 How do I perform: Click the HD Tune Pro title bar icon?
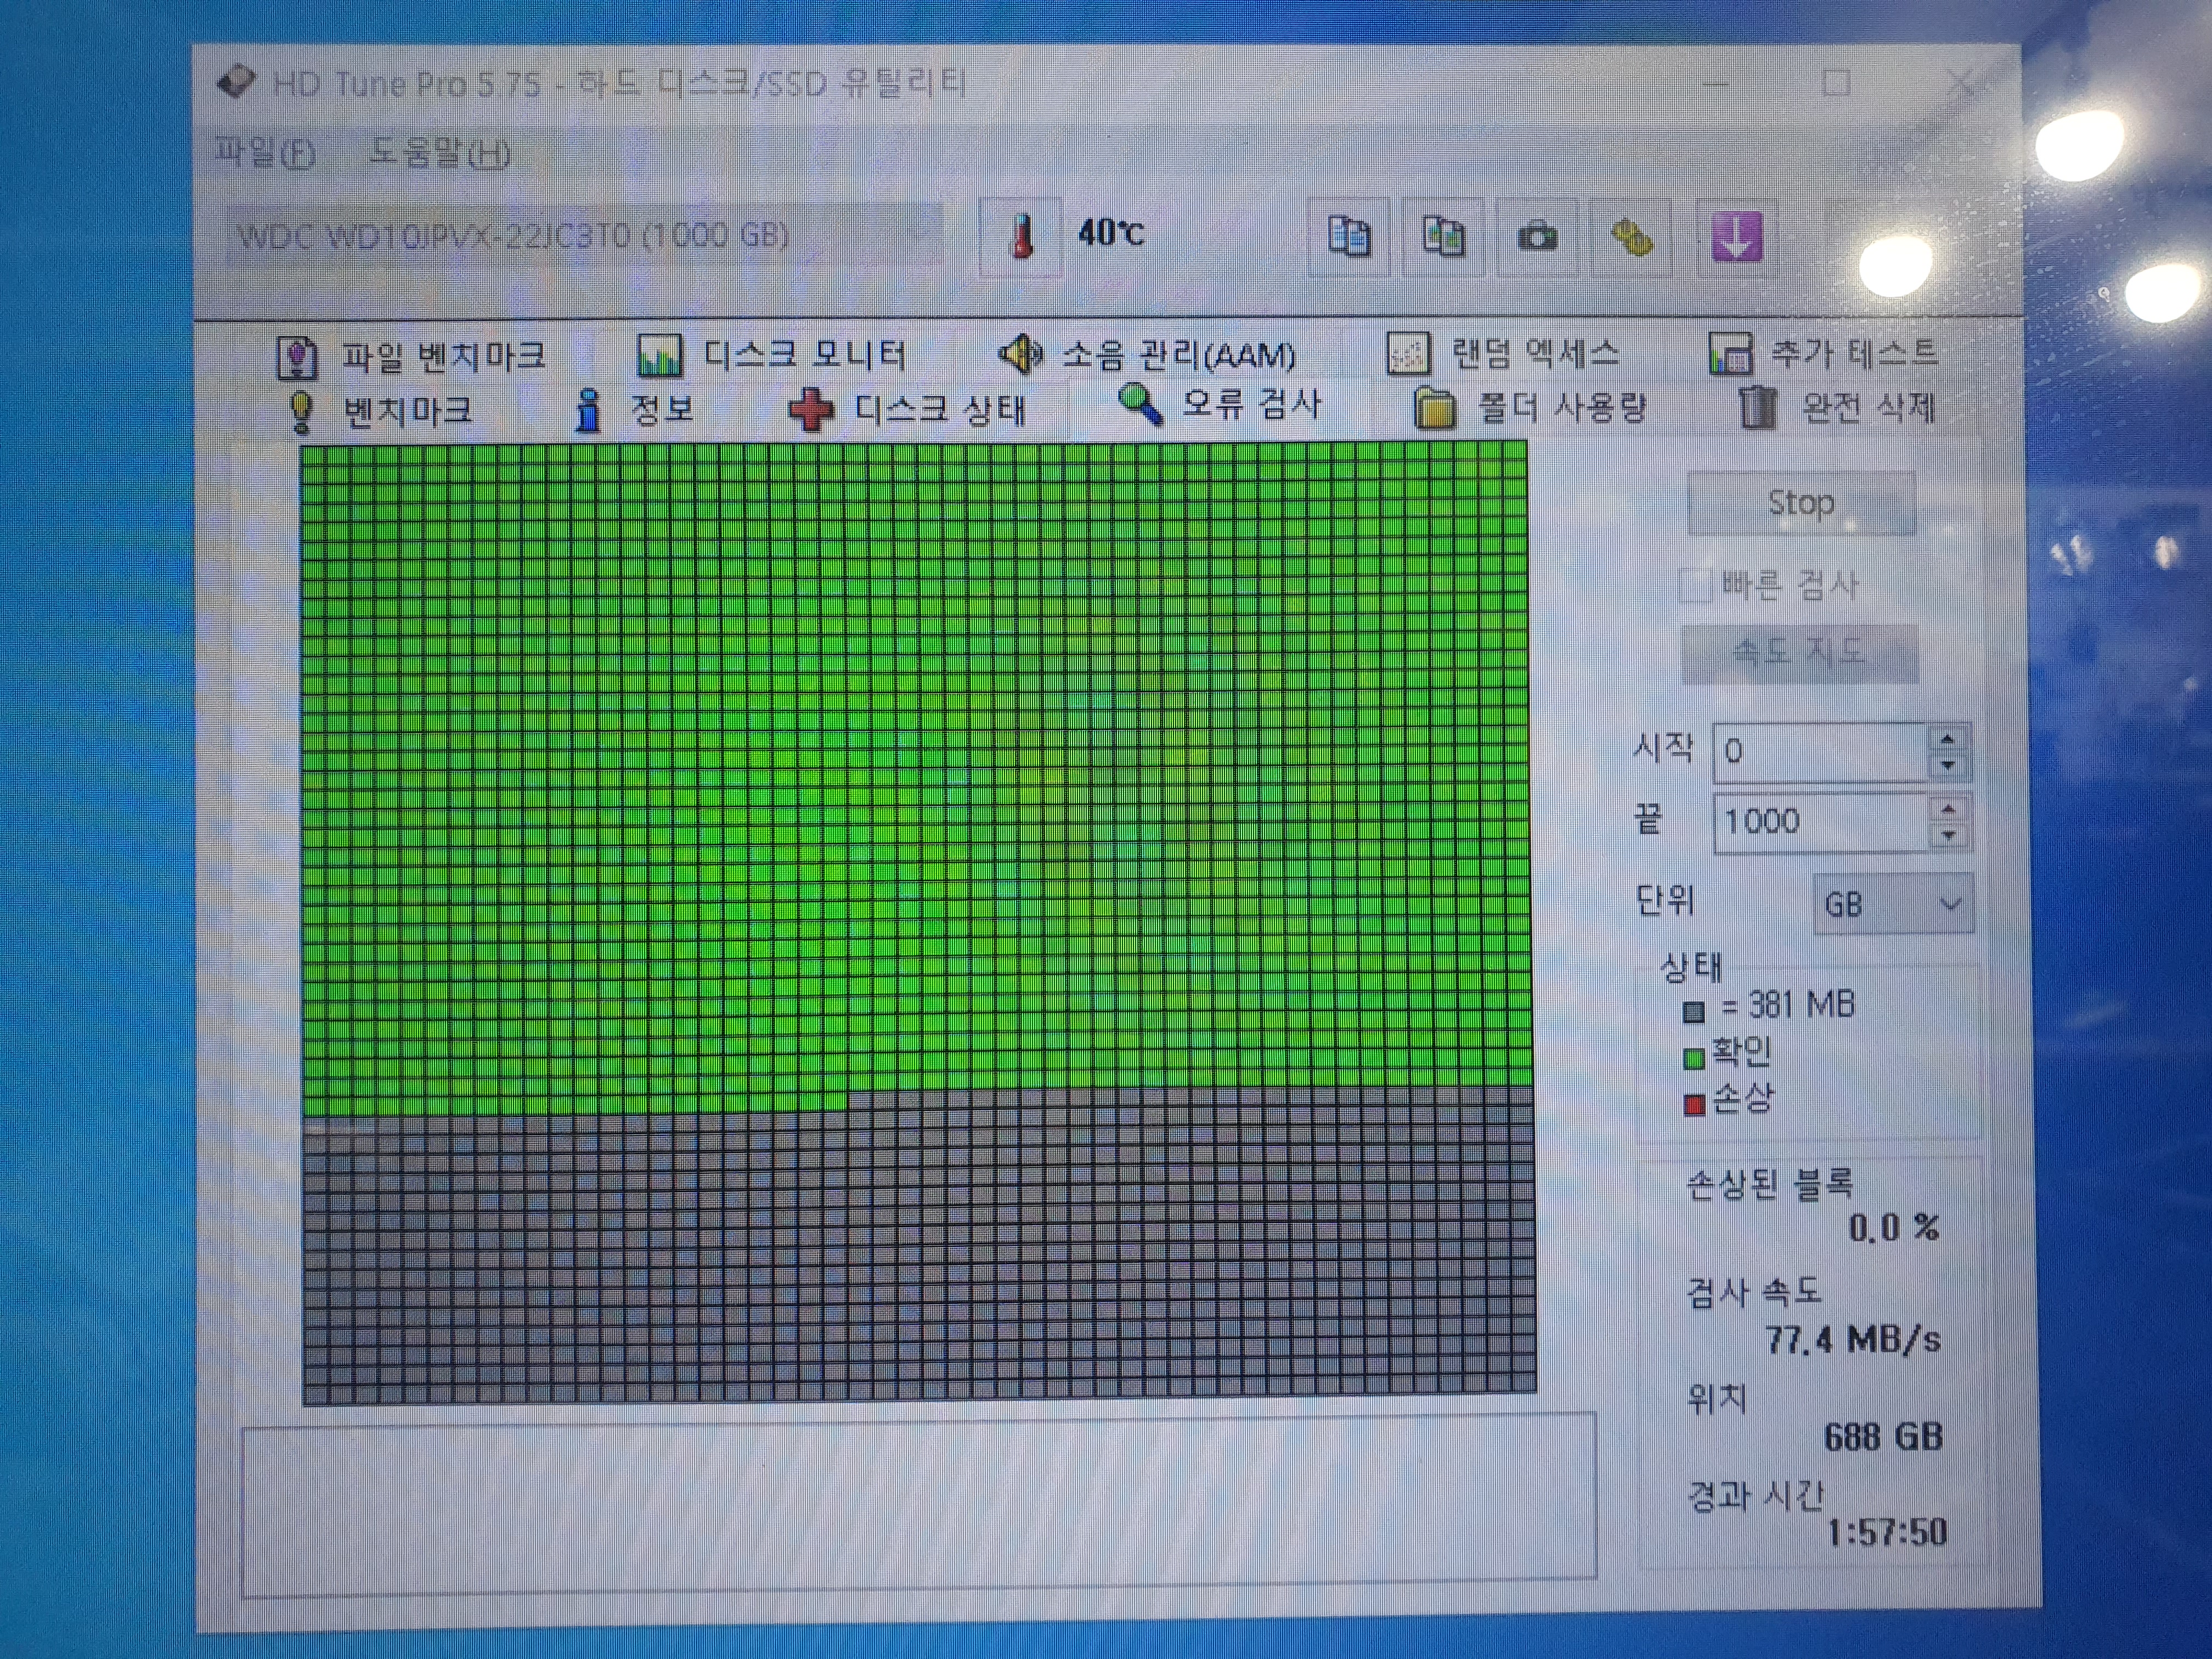click(x=236, y=82)
